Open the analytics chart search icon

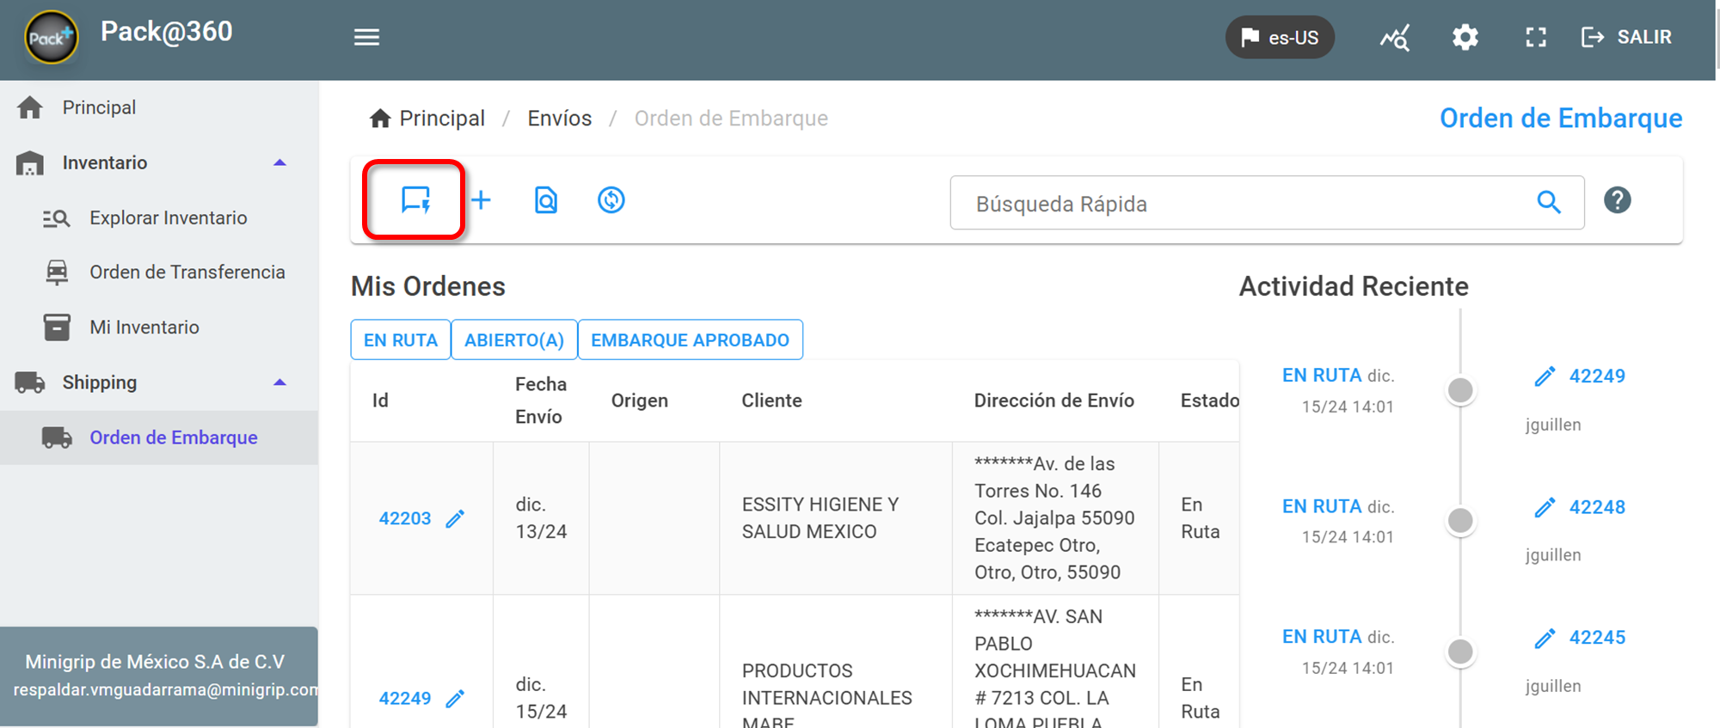click(1394, 37)
